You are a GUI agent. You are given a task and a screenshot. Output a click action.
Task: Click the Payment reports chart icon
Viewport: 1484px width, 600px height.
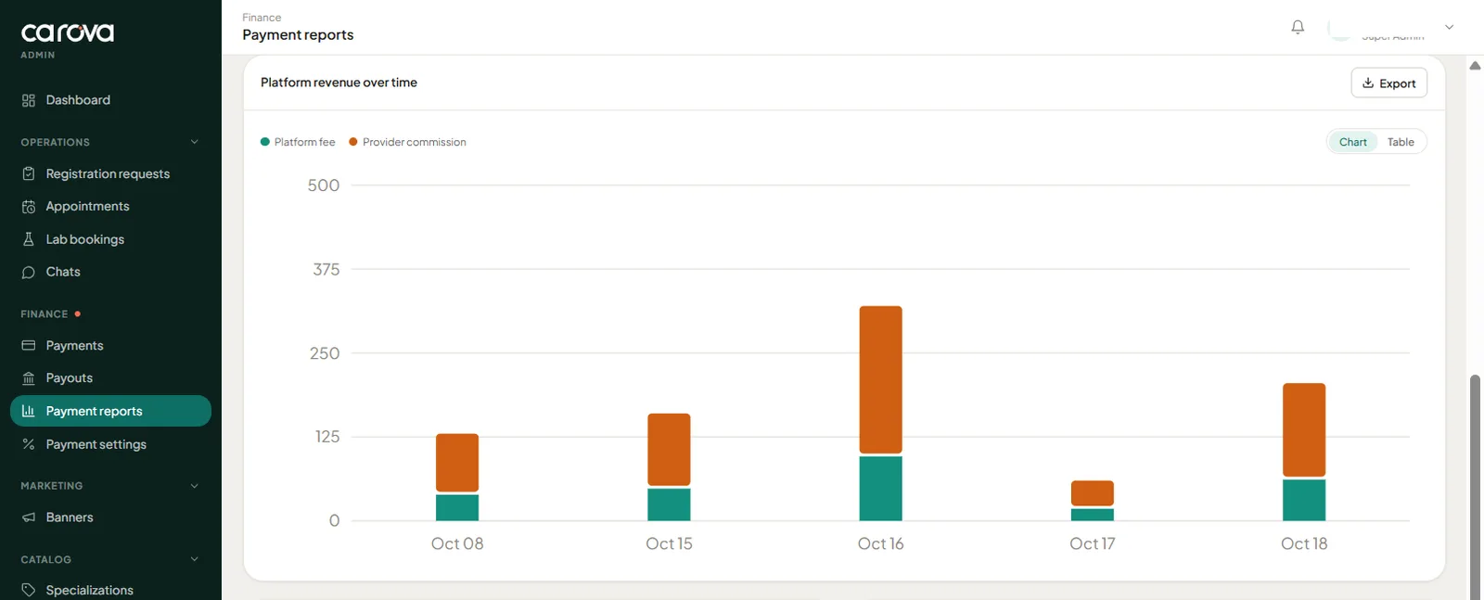tap(29, 411)
